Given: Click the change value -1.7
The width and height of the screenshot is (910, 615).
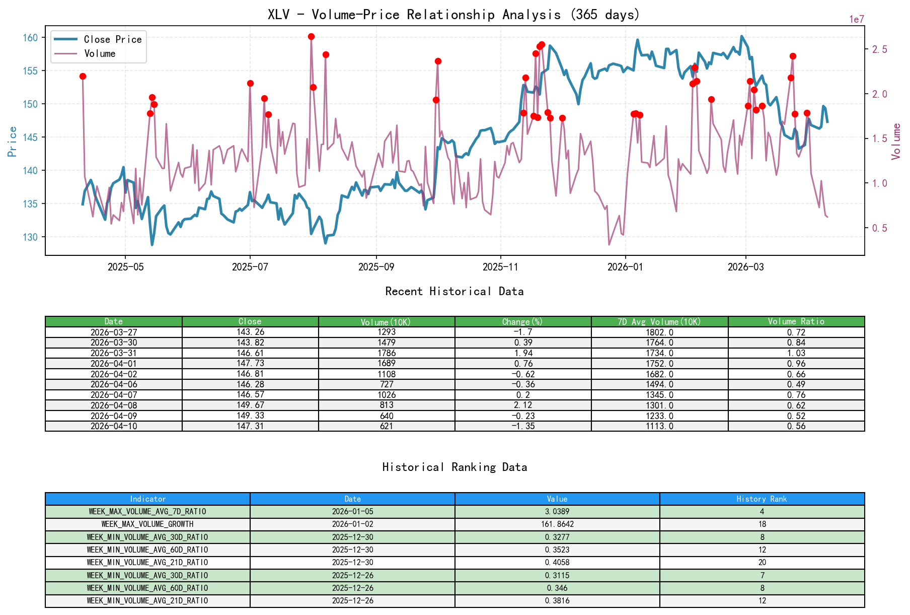Looking at the screenshot, I should click(x=523, y=332).
